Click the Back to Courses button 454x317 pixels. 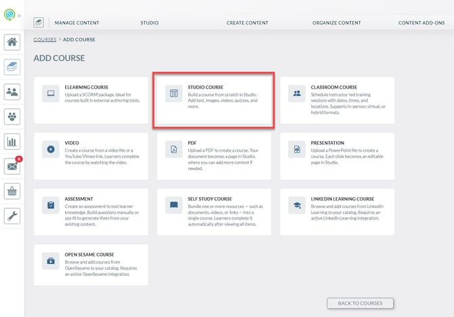(360, 303)
